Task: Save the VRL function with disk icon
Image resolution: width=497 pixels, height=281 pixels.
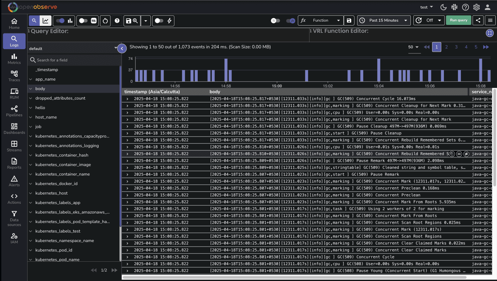Action: (x=349, y=20)
